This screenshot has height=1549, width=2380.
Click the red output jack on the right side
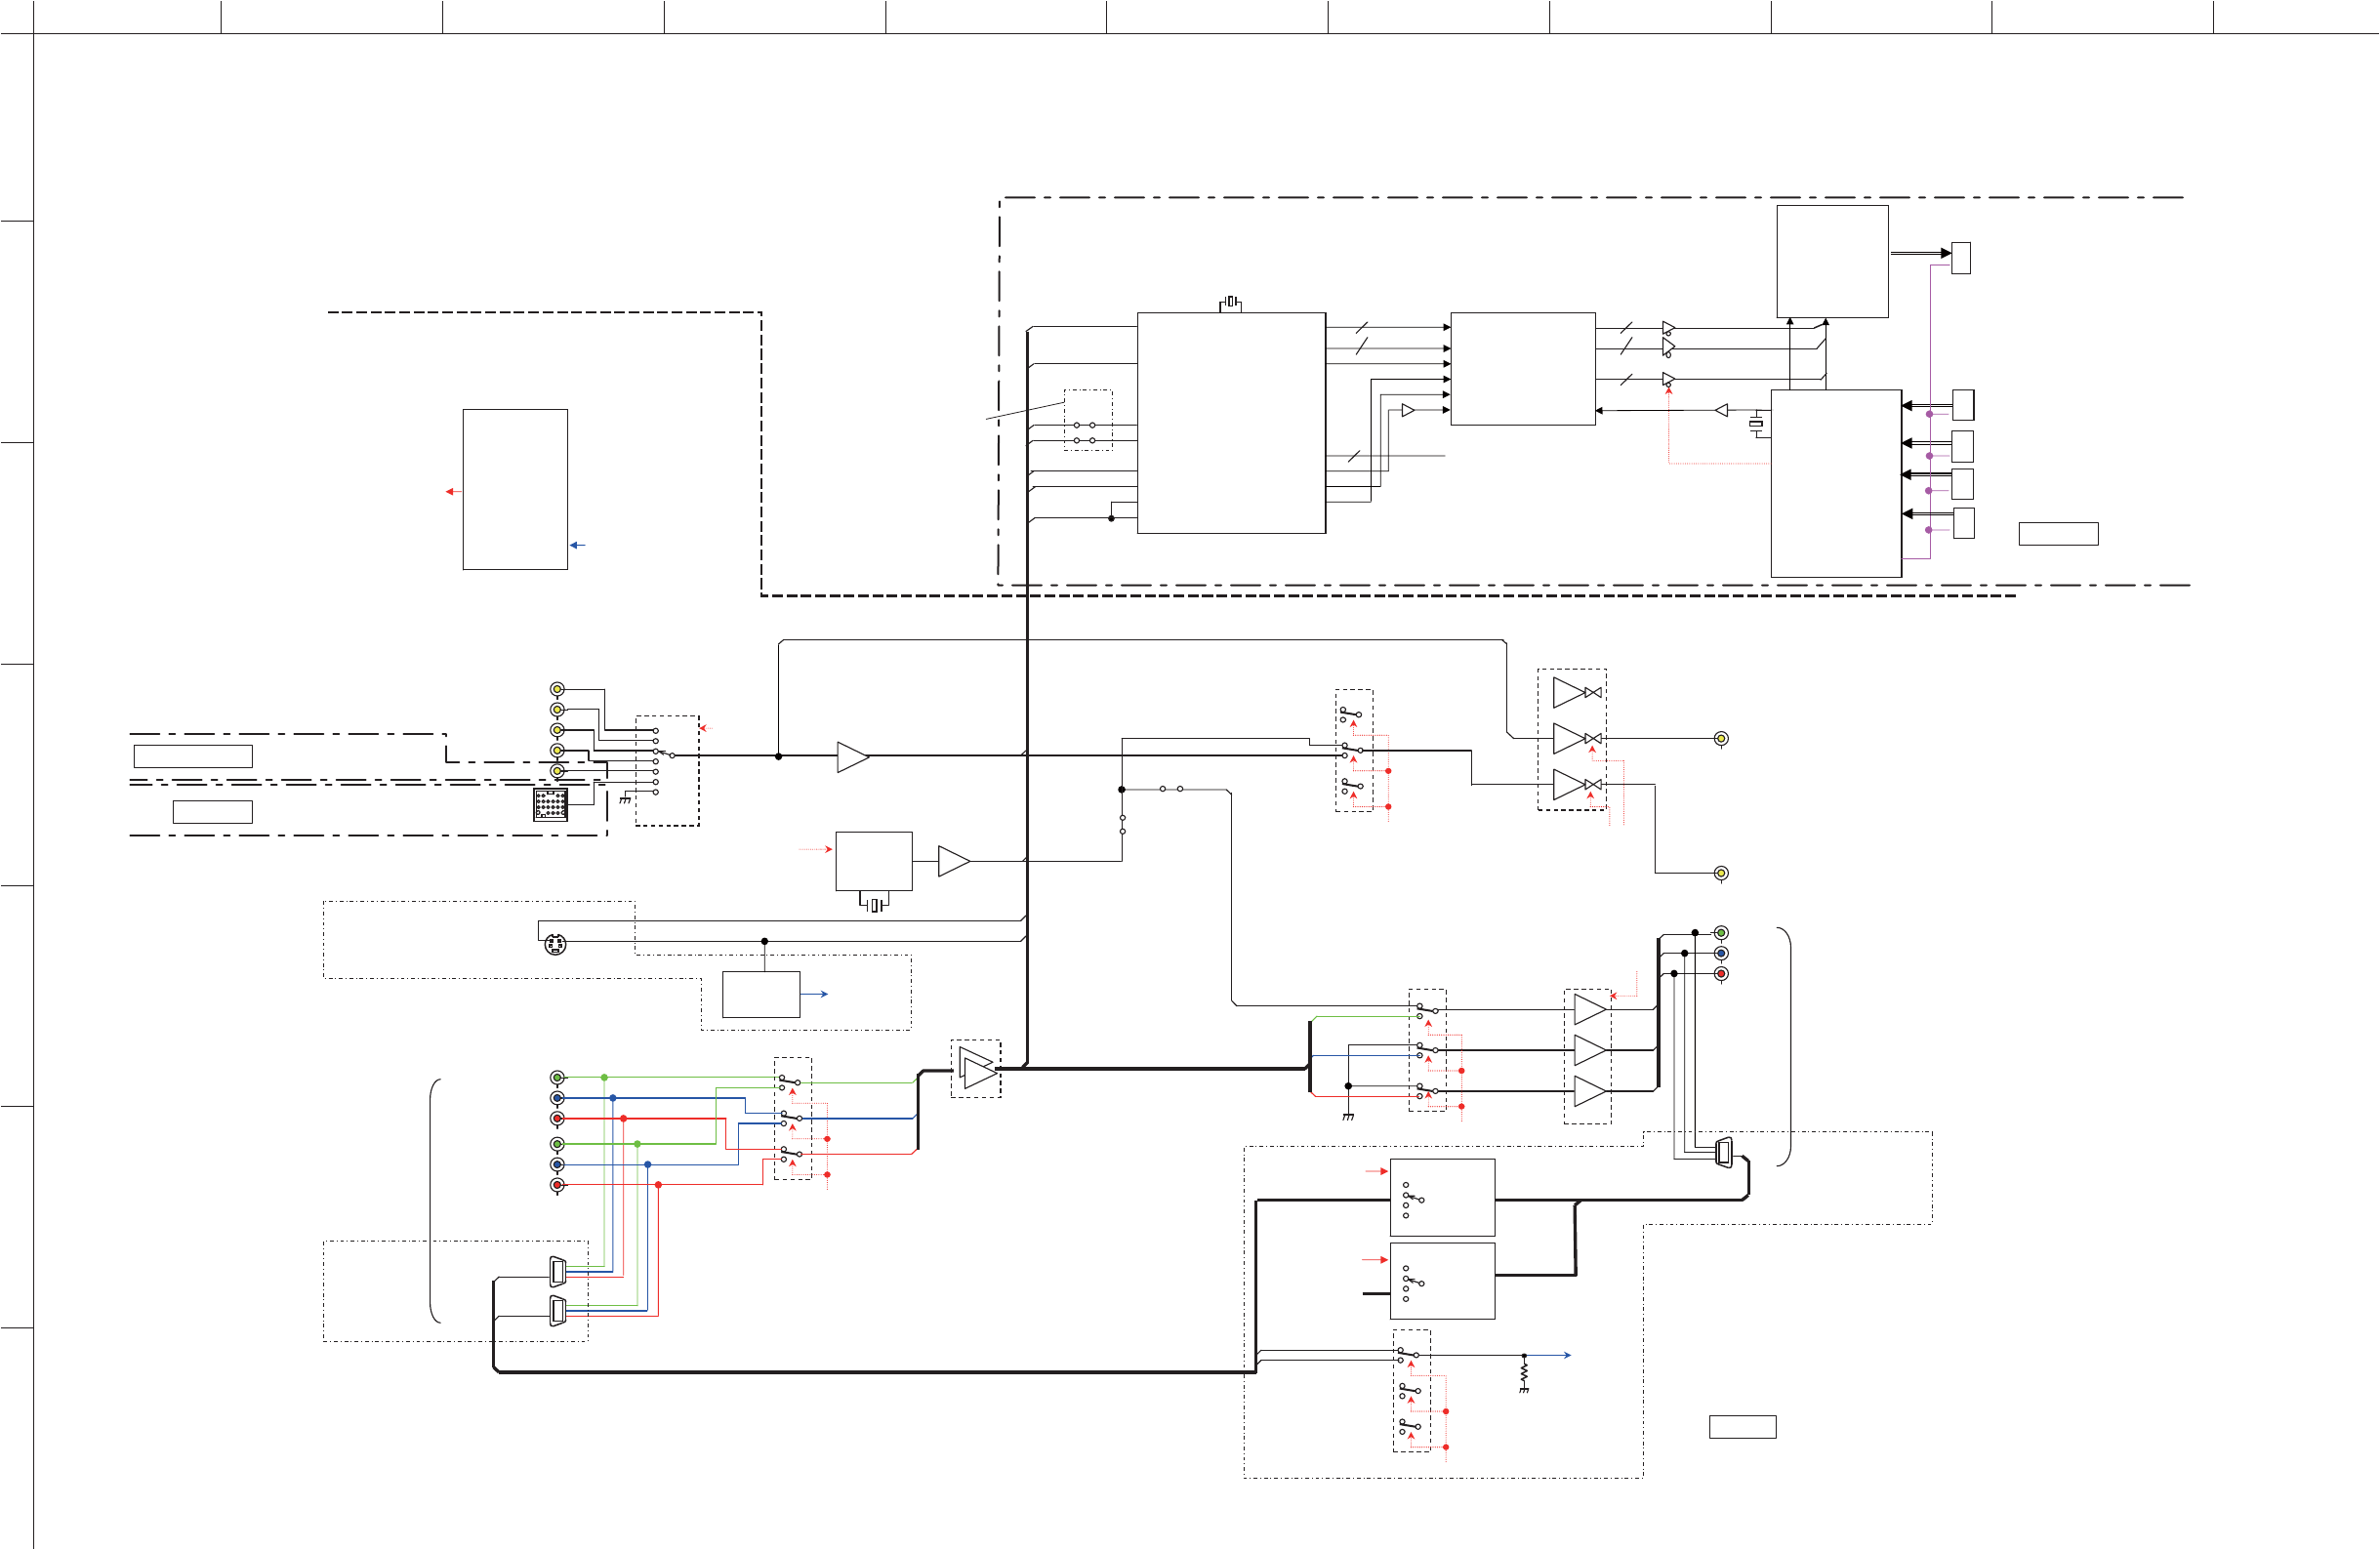[x=1721, y=974]
